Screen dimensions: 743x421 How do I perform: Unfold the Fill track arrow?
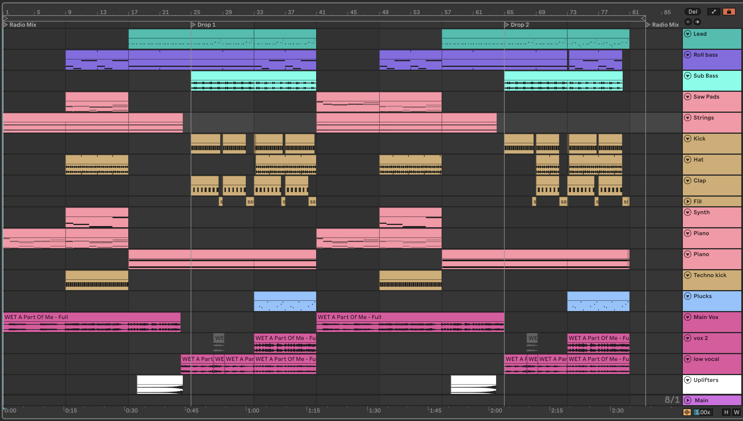[x=688, y=201]
